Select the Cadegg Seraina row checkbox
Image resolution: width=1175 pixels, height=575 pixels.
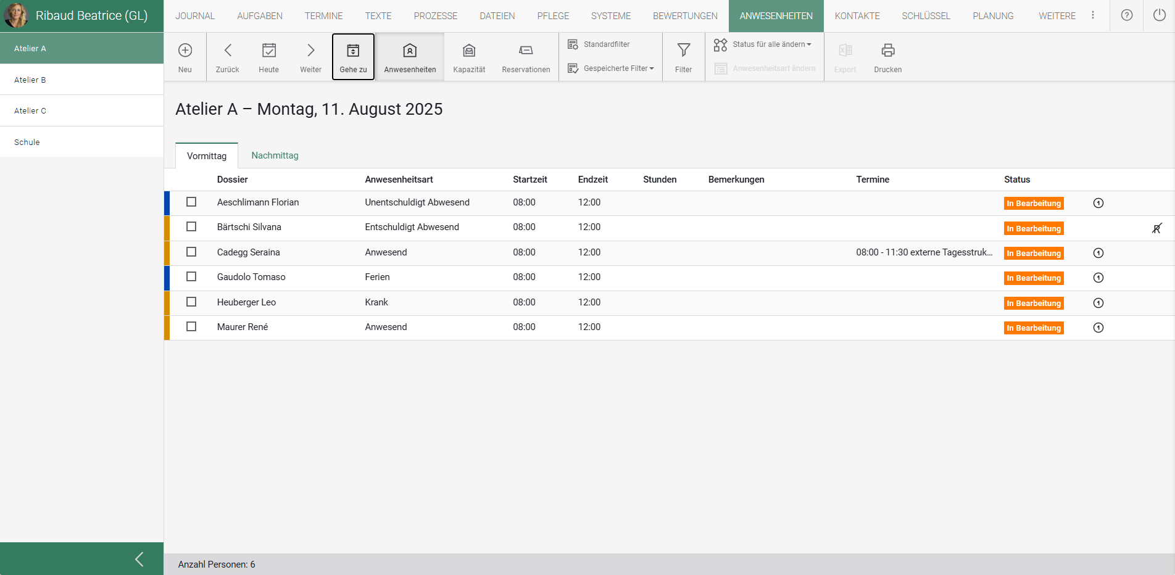tap(191, 252)
